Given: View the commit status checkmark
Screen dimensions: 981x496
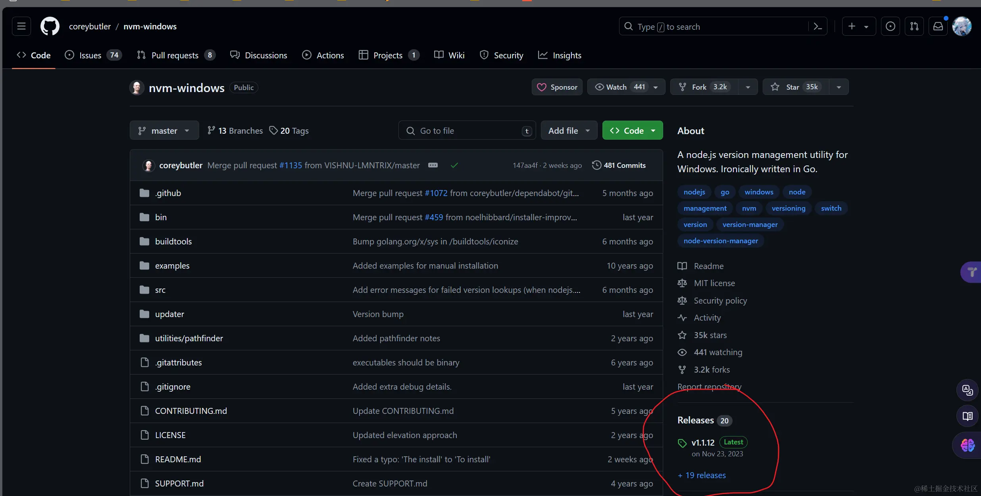Looking at the screenshot, I should click(x=454, y=165).
